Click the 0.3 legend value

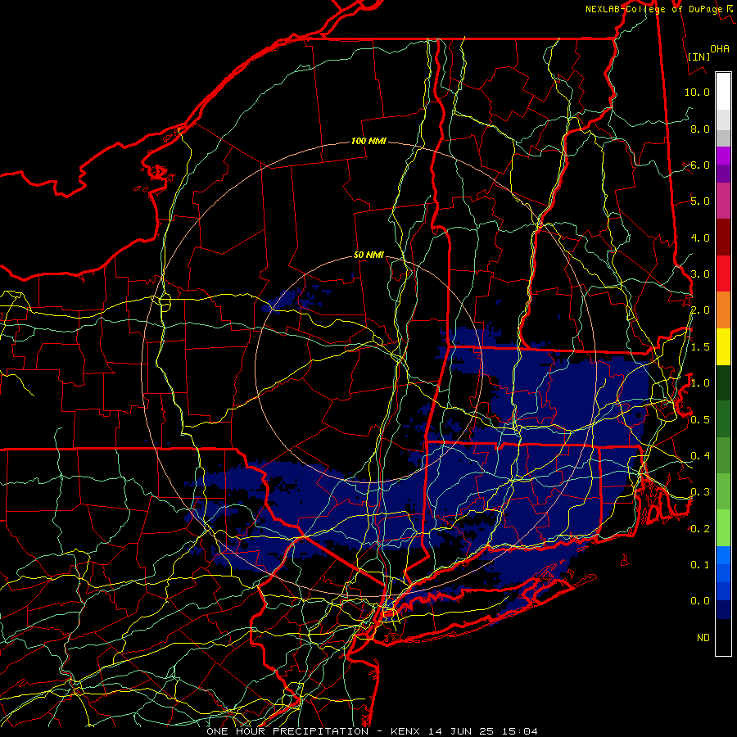(700, 492)
